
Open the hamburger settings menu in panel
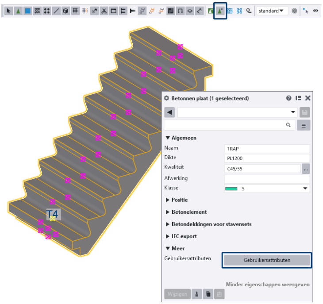coord(304,125)
